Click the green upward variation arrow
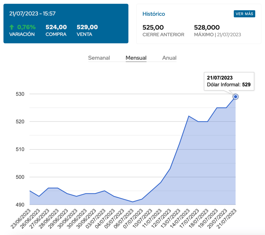The image size is (265, 235). coord(11,27)
